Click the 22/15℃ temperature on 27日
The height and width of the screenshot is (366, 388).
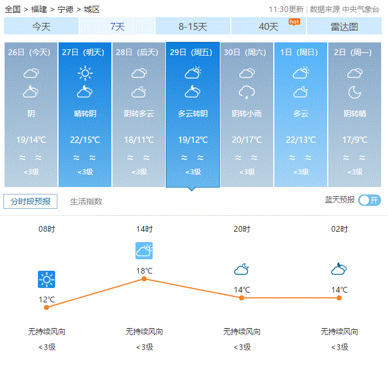coord(85,140)
